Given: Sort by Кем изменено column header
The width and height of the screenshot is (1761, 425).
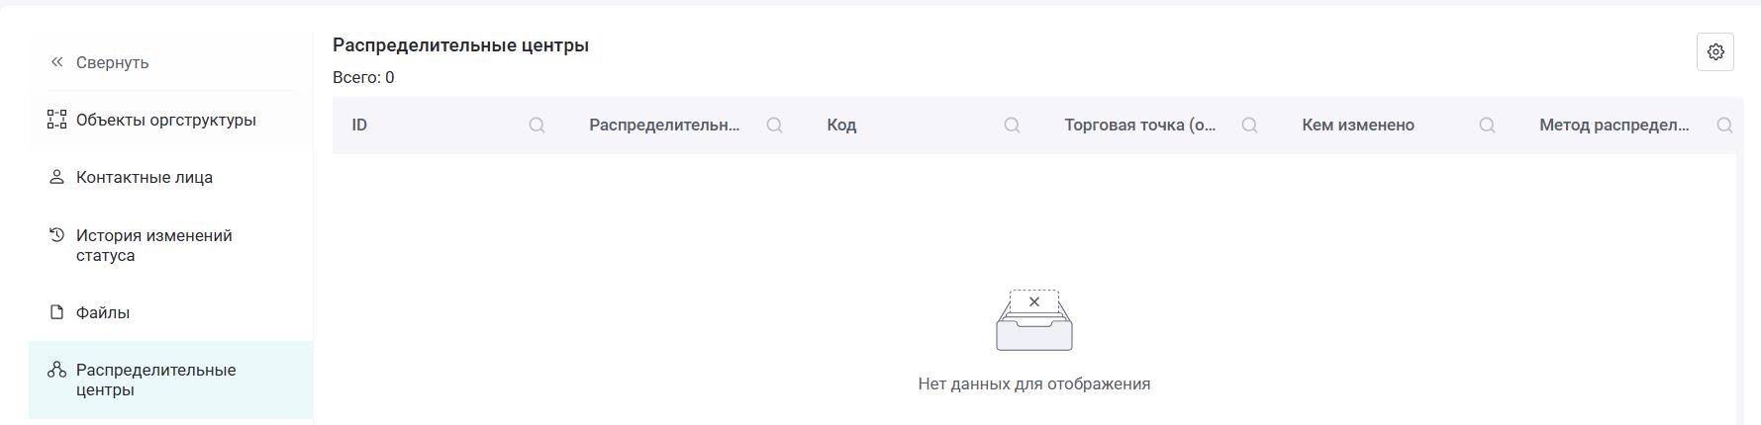Looking at the screenshot, I should pos(1358,125).
